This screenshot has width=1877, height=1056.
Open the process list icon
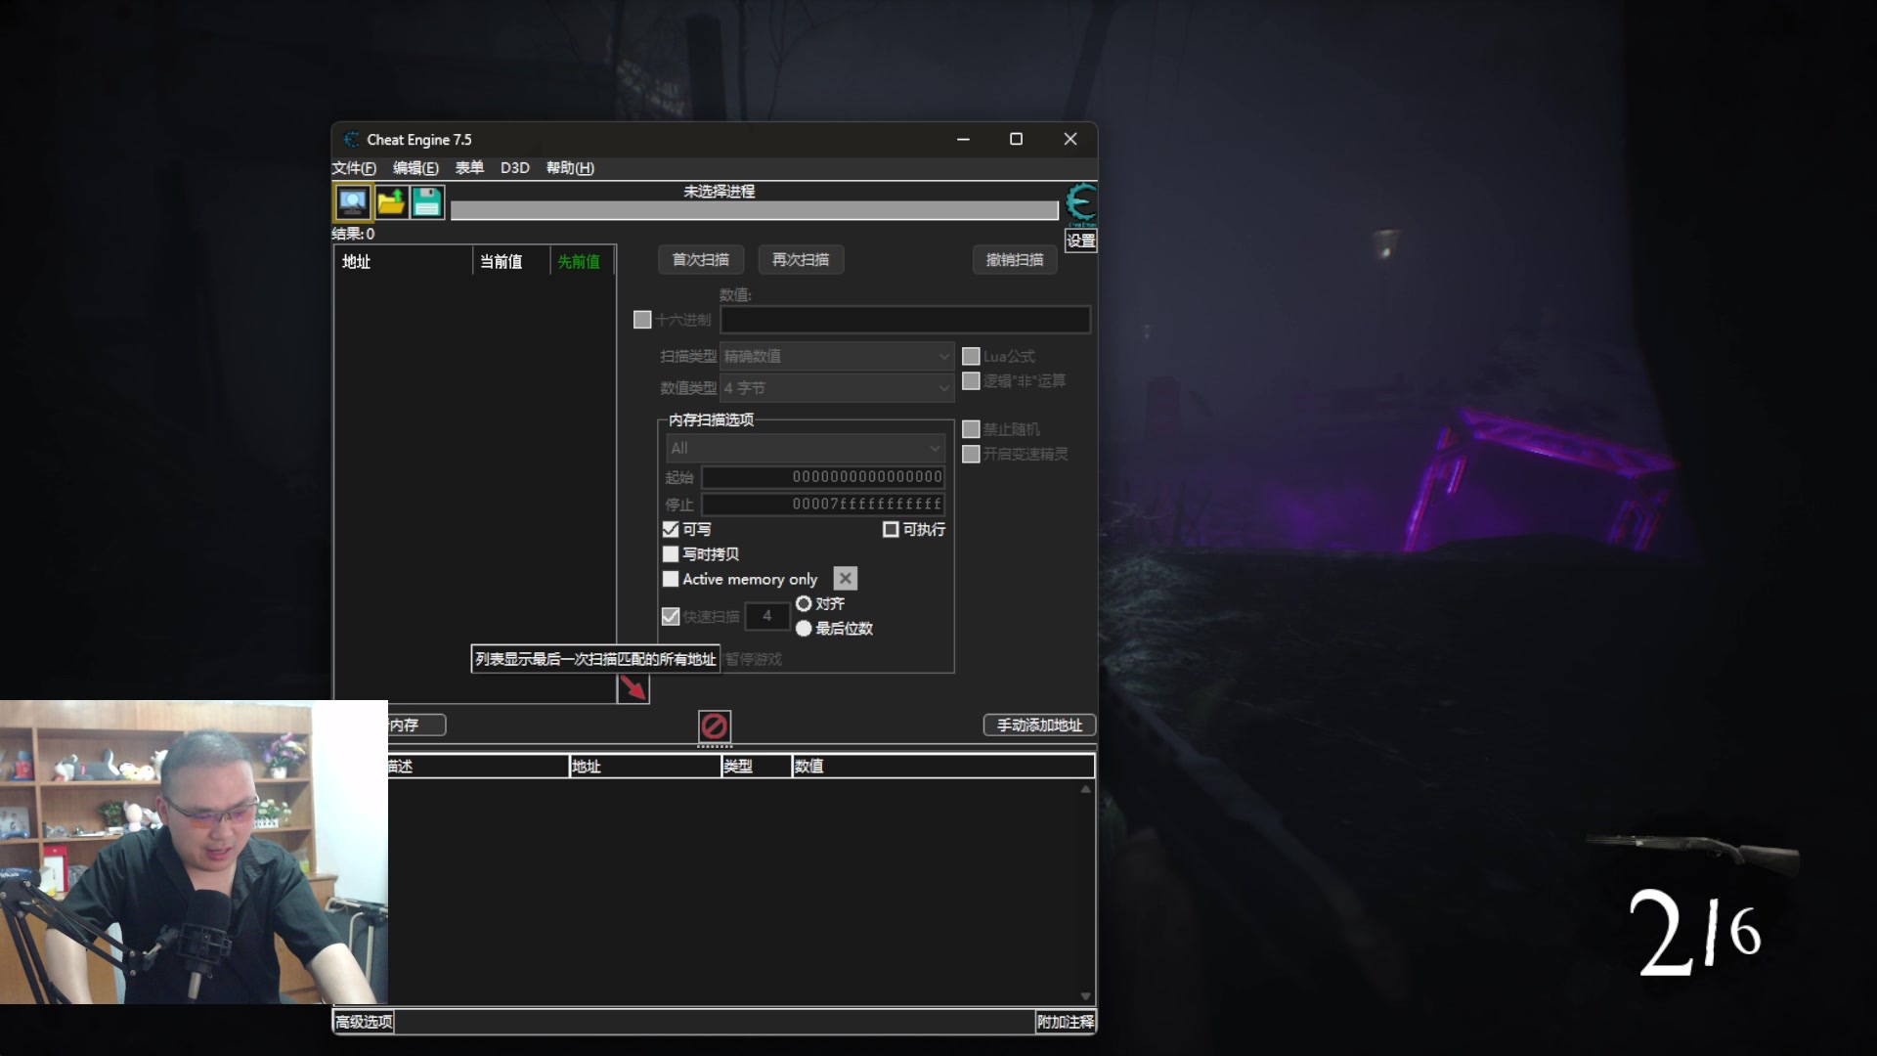tap(353, 202)
